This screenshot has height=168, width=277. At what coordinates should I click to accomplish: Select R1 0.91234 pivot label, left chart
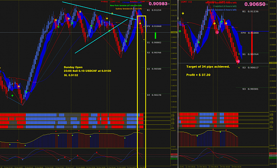tap(154, 10)
